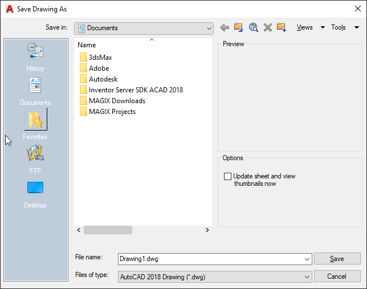Open the Tools menu

[338, 27]
